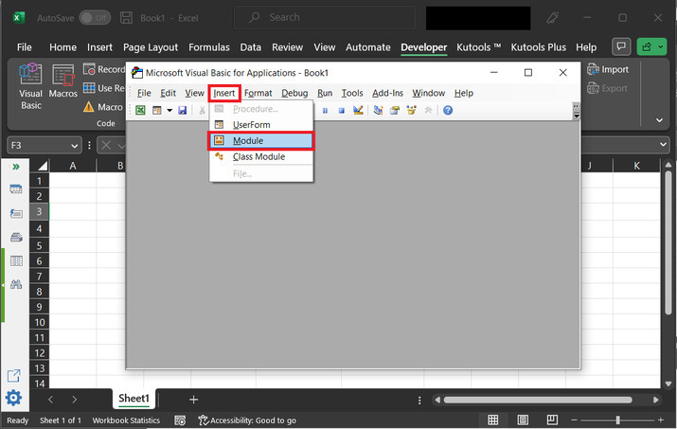Open the Properties Window toolbar icon
The image size is (677, 429).
(x=395, y=110)
